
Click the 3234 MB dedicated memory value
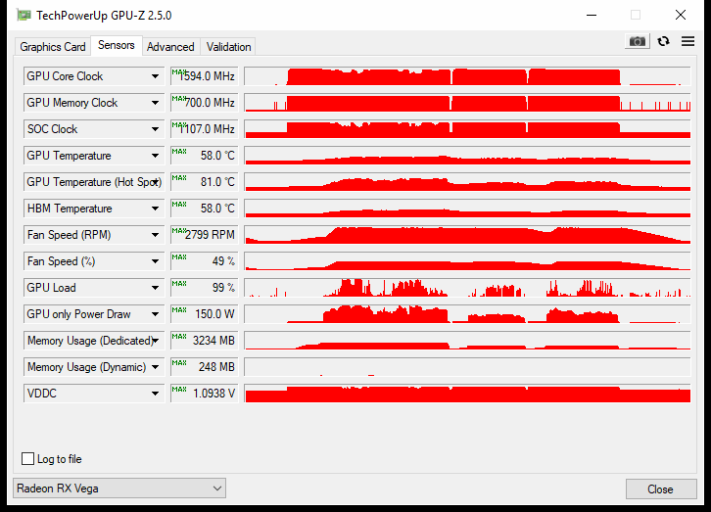click(204, 341)
